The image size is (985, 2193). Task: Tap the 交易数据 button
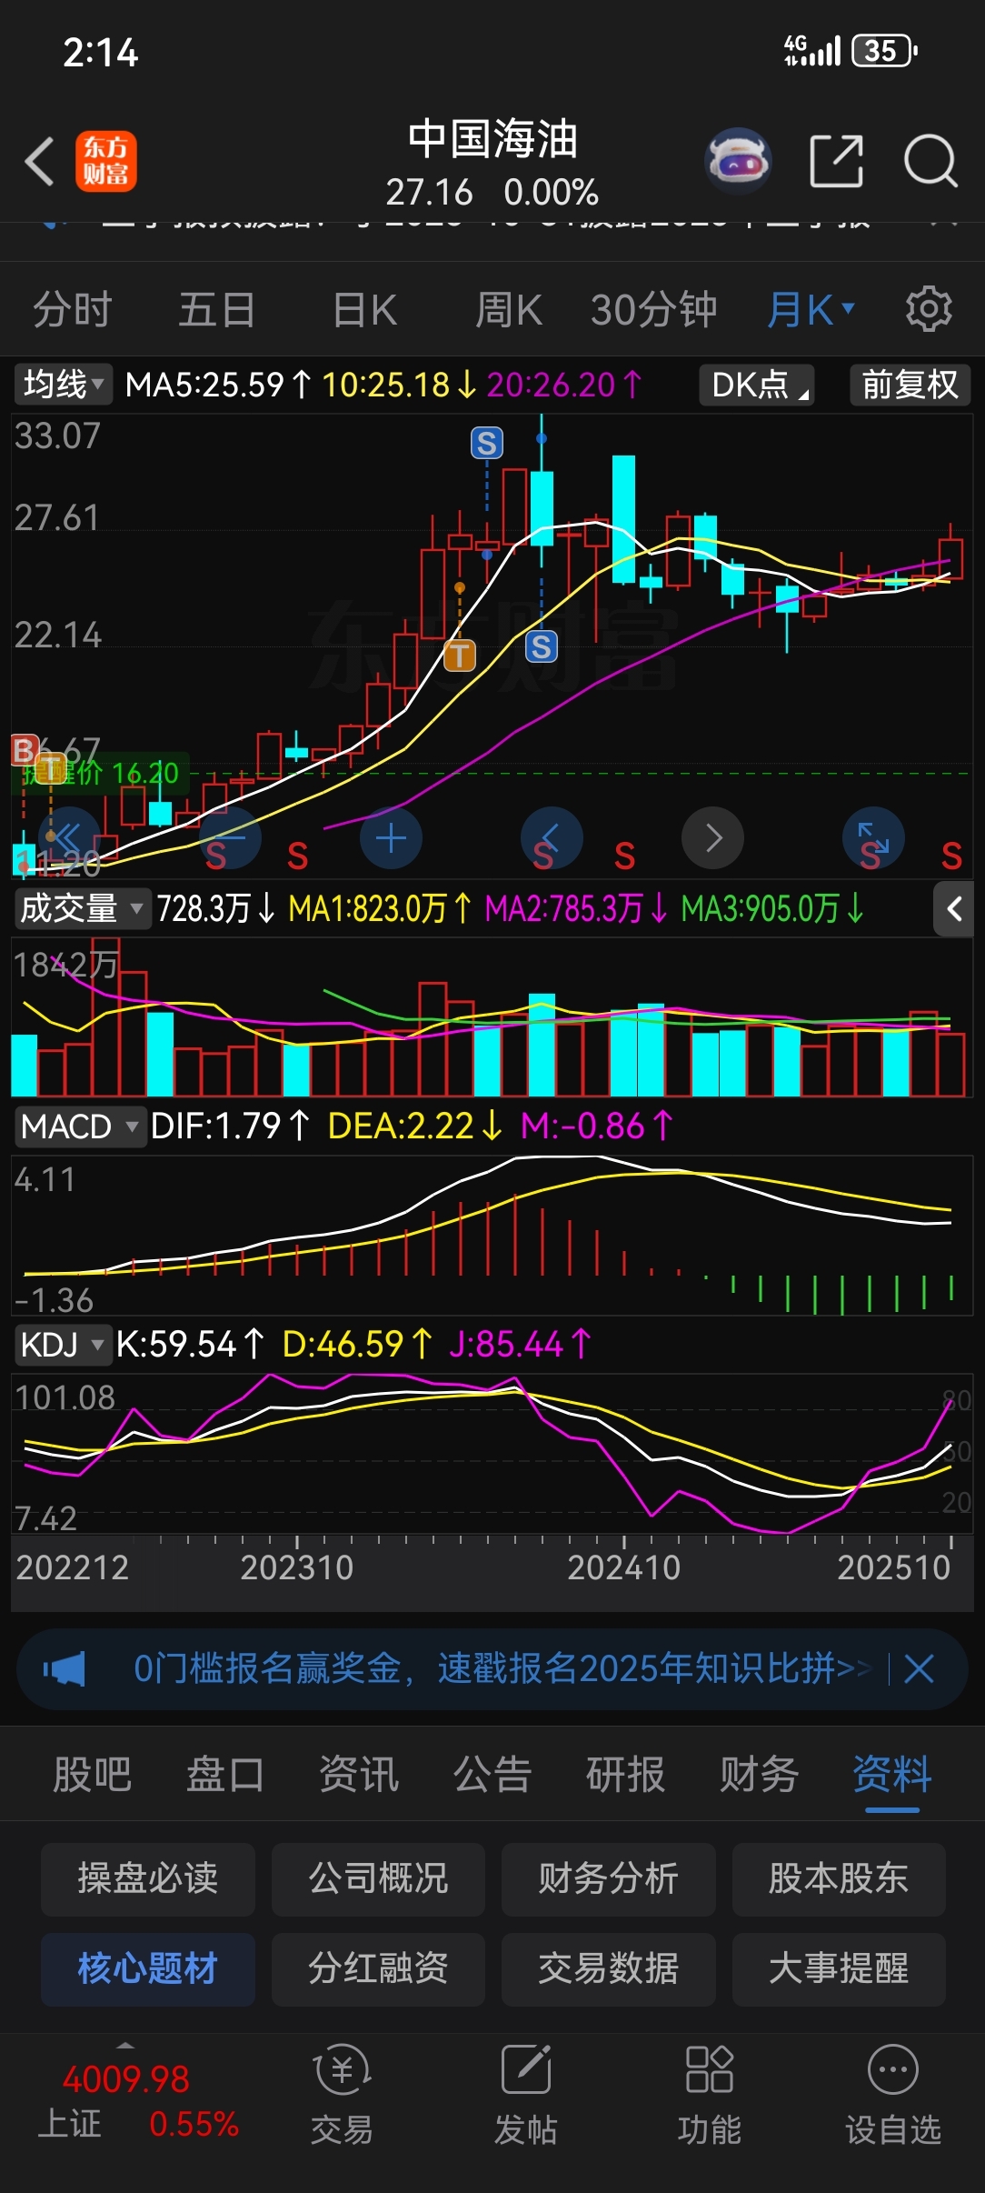(x=609, y=1968)
